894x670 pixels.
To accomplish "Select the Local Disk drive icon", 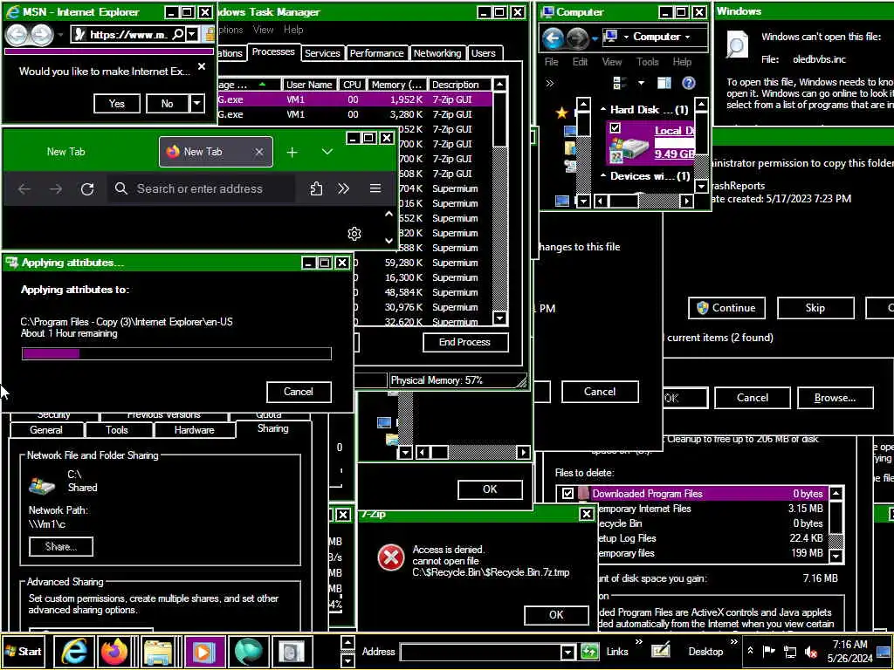I will click(629, 148).
